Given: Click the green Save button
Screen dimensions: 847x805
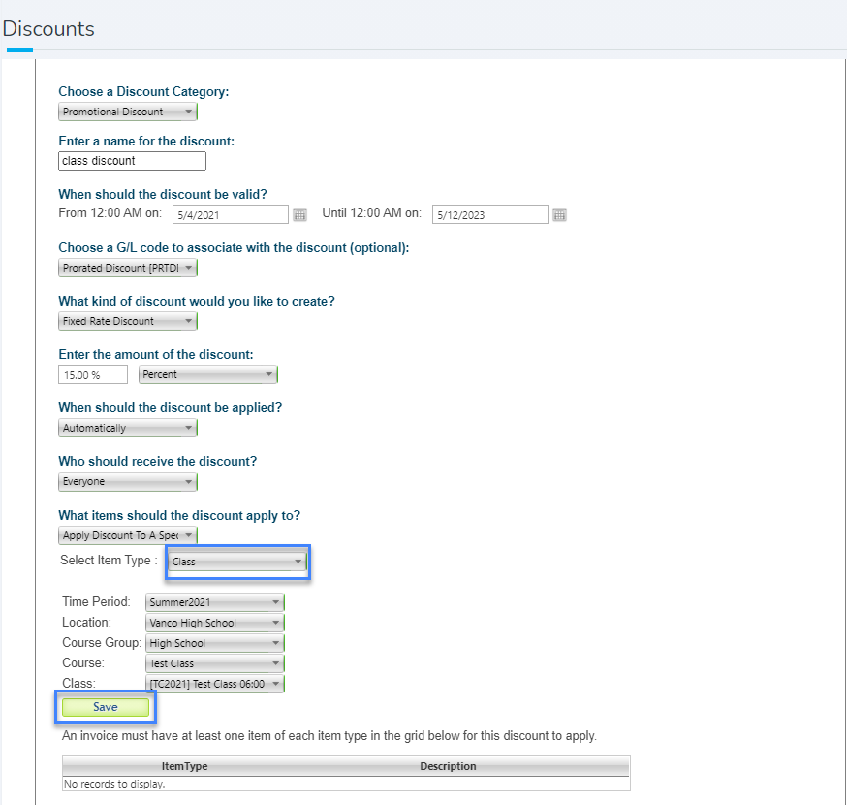Looking at the screenshot, I should [x=106, y=707].
